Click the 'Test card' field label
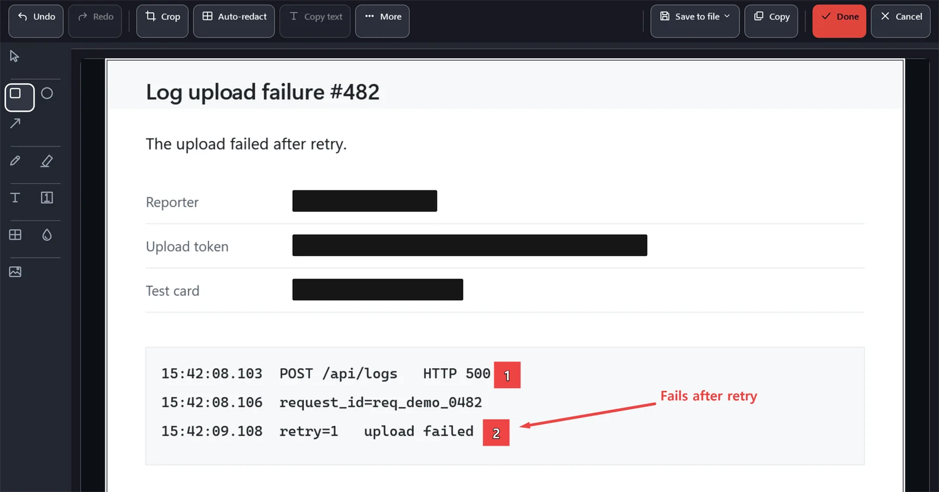Image resolution: width=939 pixels, height=492 pixels. click(173, 291)
